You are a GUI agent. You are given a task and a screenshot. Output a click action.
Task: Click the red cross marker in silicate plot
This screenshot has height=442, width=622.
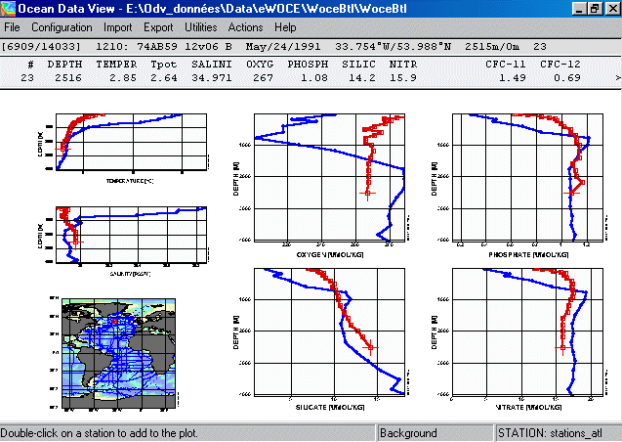[369, 346]
